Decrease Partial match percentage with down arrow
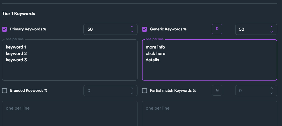The width and height of the screenshot is (282, 126). pos(271,93)
